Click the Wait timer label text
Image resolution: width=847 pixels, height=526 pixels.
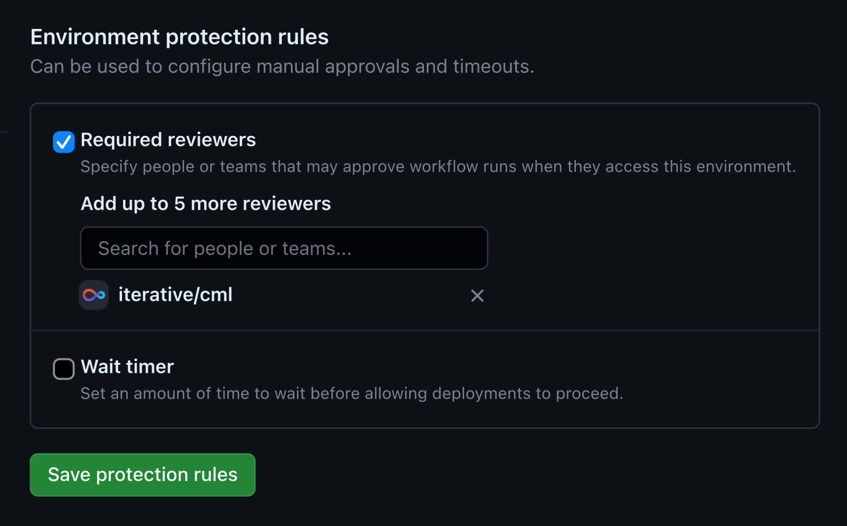[127, 367]
